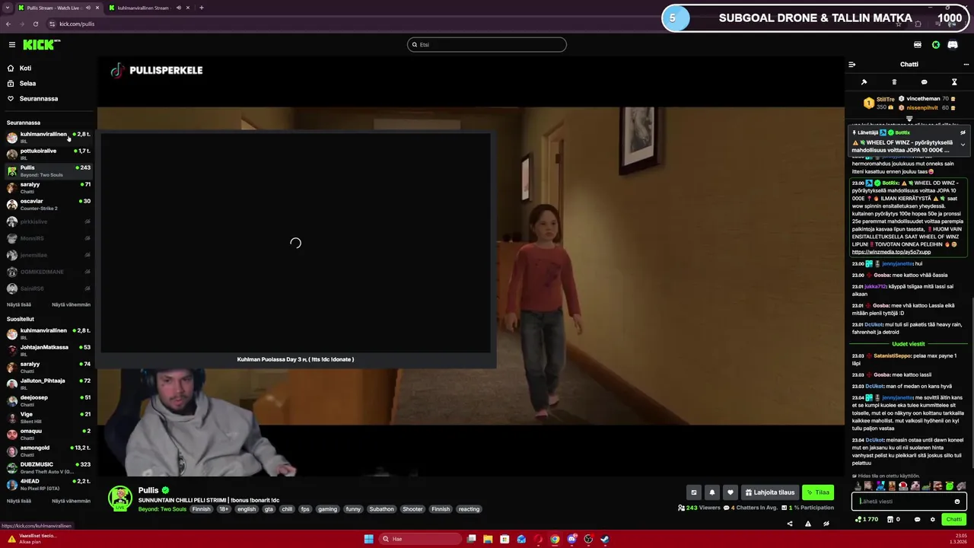The height and width of the screenshot is (548, 974).
Task: Open chat settings gear icon
Action: 932,519
